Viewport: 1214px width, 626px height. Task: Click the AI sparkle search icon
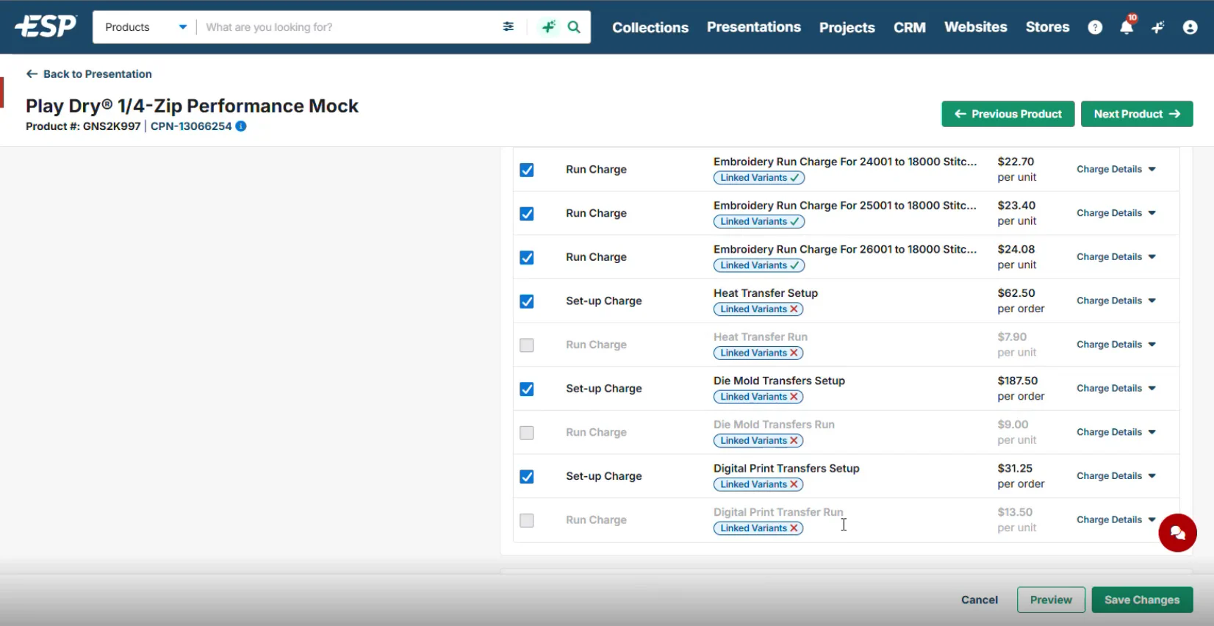click(x=548, y=27)
